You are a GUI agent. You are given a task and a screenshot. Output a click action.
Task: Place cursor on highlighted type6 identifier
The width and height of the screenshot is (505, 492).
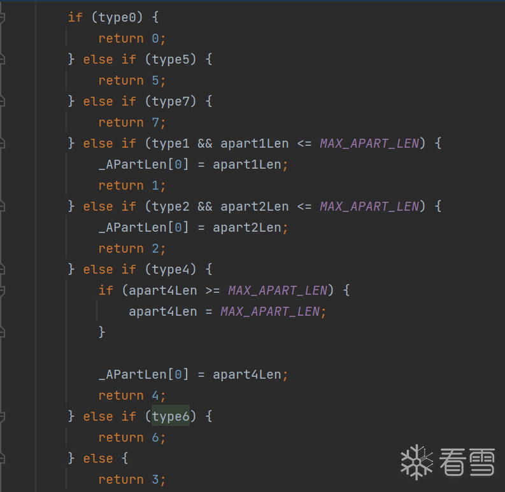pyautogui.click(x=171, y=416)
